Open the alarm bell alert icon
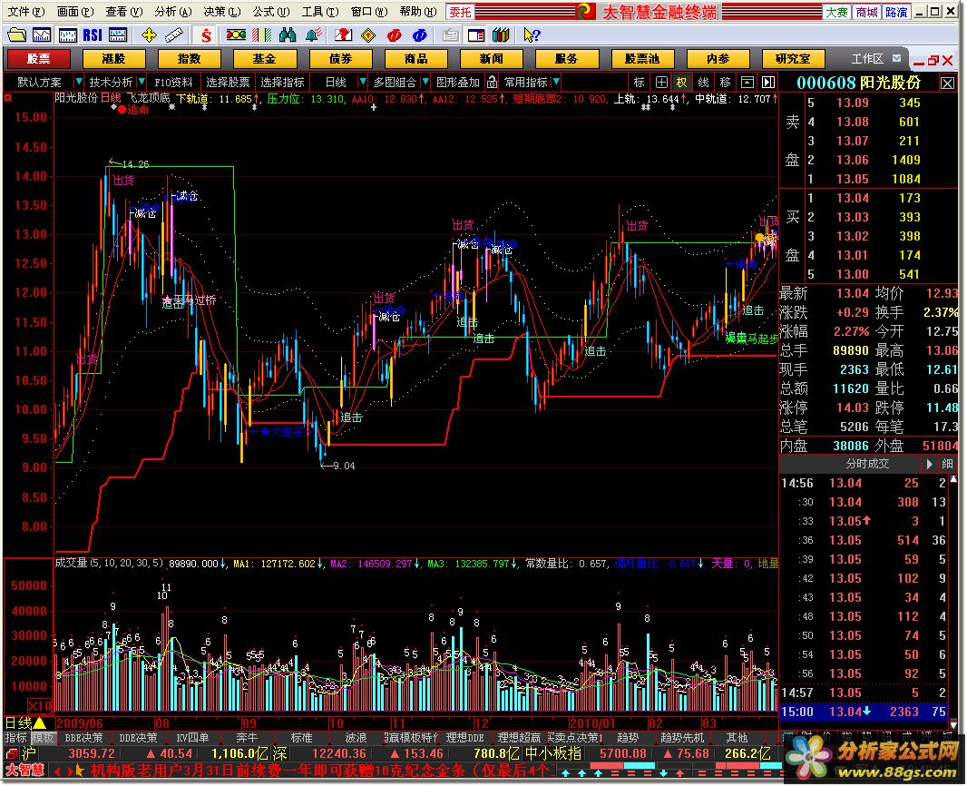The width and height of the screenshot is (967, 786). (313, 35)
